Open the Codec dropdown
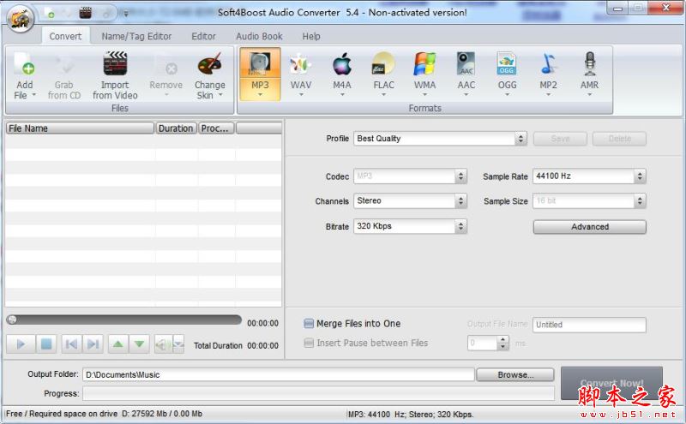Image resolution: width=686 pixels, height=424 pixels. 460,176
